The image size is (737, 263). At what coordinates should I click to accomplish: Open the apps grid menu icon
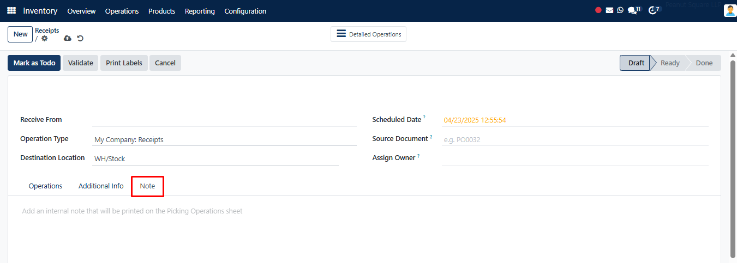coord(11,11)
